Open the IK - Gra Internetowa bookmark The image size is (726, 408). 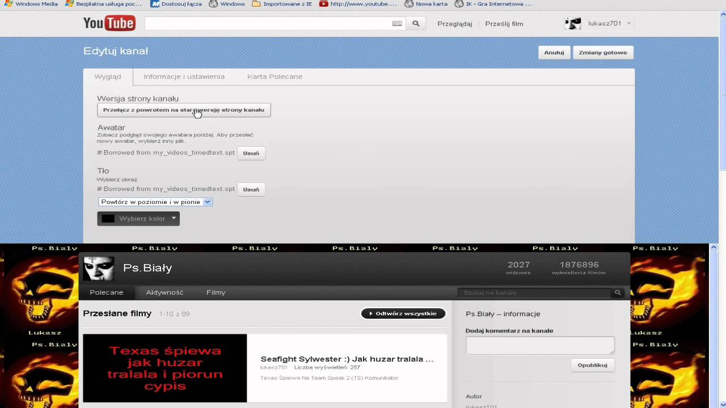point(493,4)
